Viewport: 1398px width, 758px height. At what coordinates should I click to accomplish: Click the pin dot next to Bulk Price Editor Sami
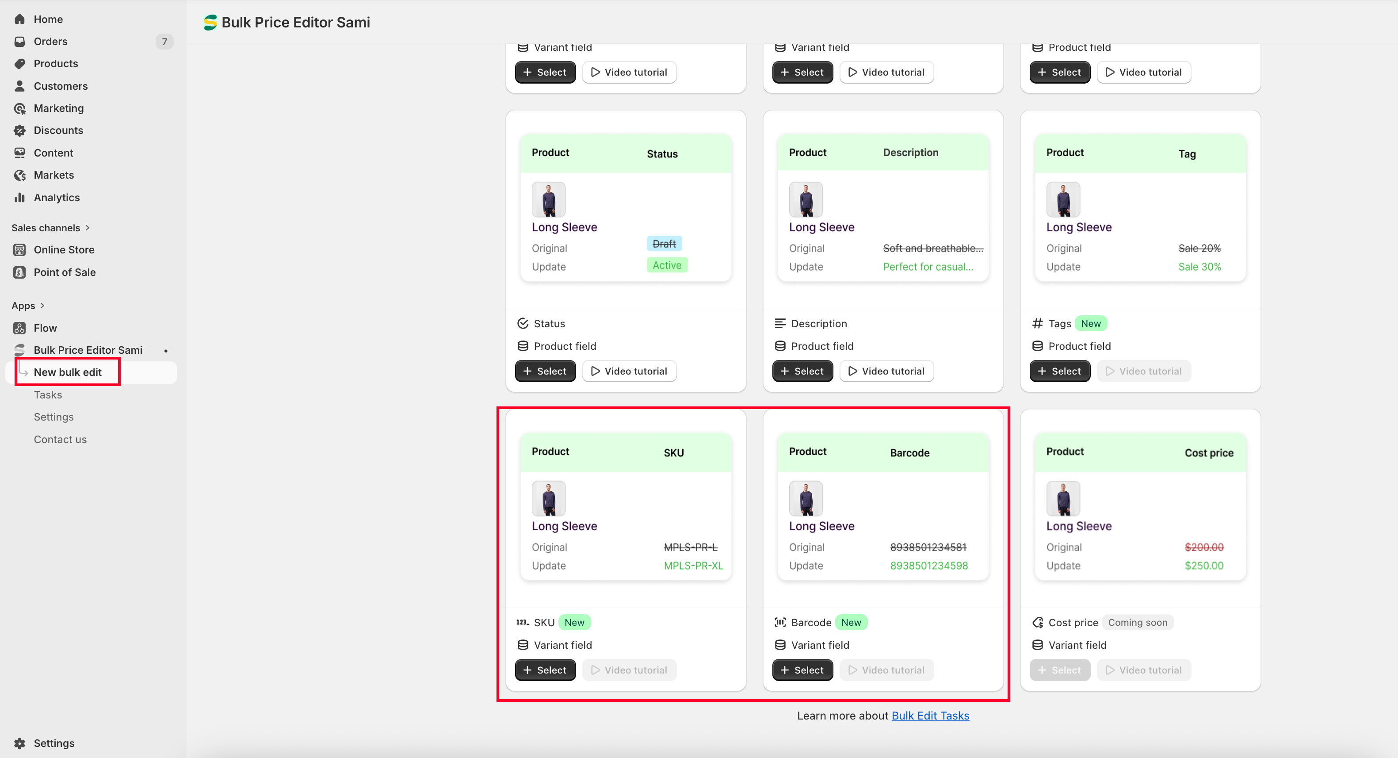pos(166,351)
